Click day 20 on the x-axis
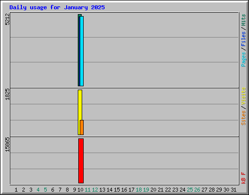 [x=153, y=190]
